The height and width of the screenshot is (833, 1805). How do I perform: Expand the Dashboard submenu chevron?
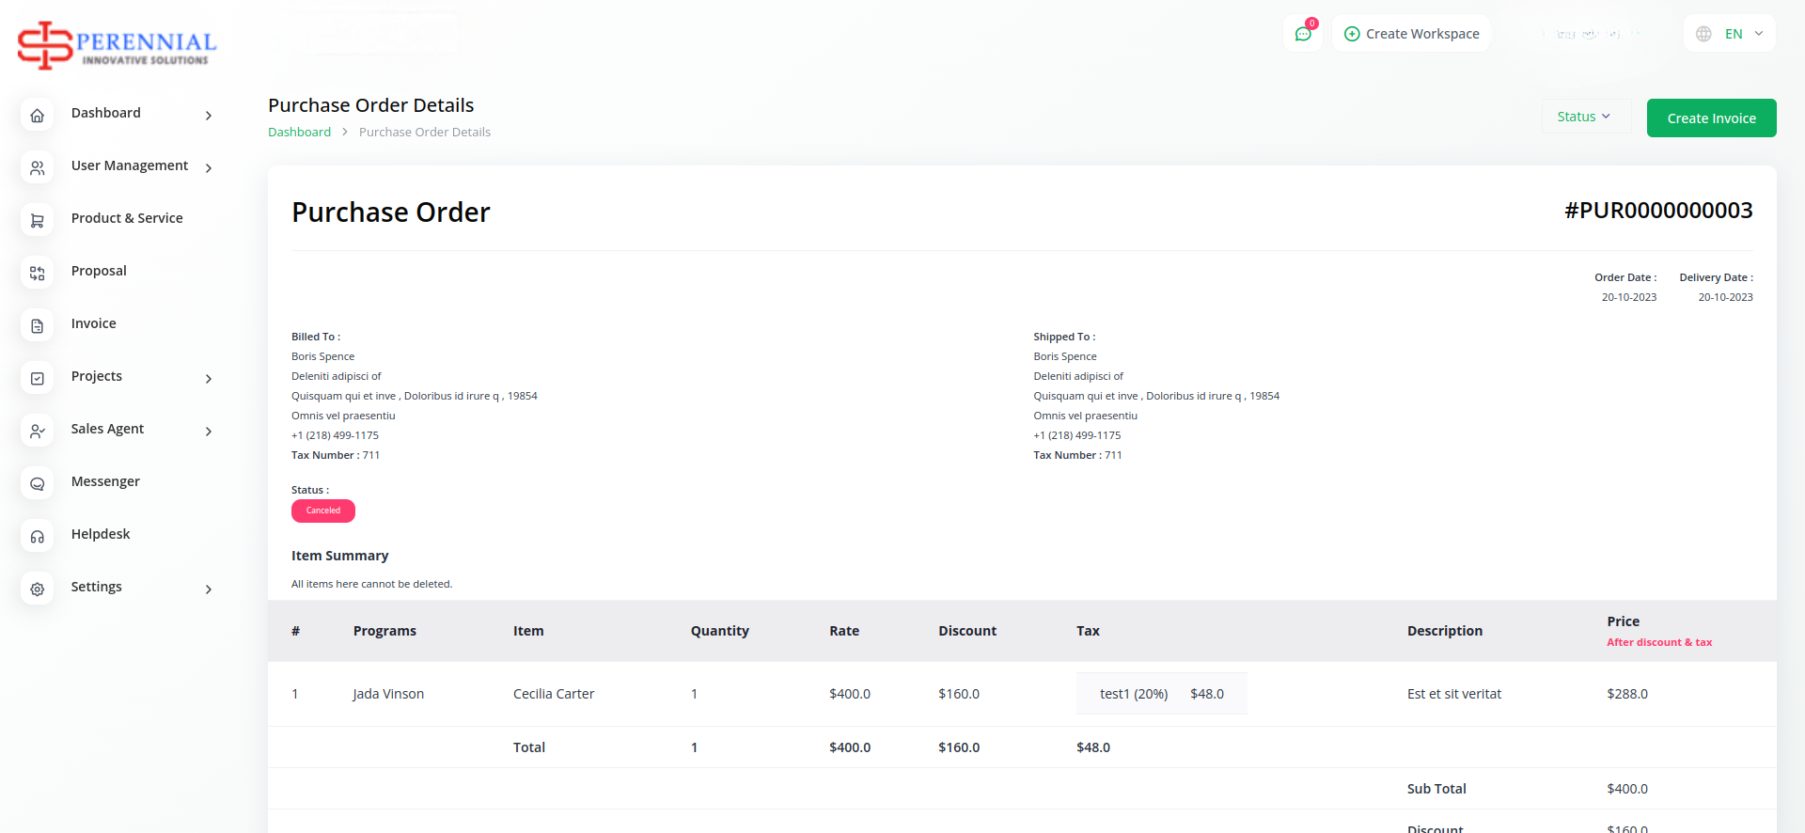209,116
